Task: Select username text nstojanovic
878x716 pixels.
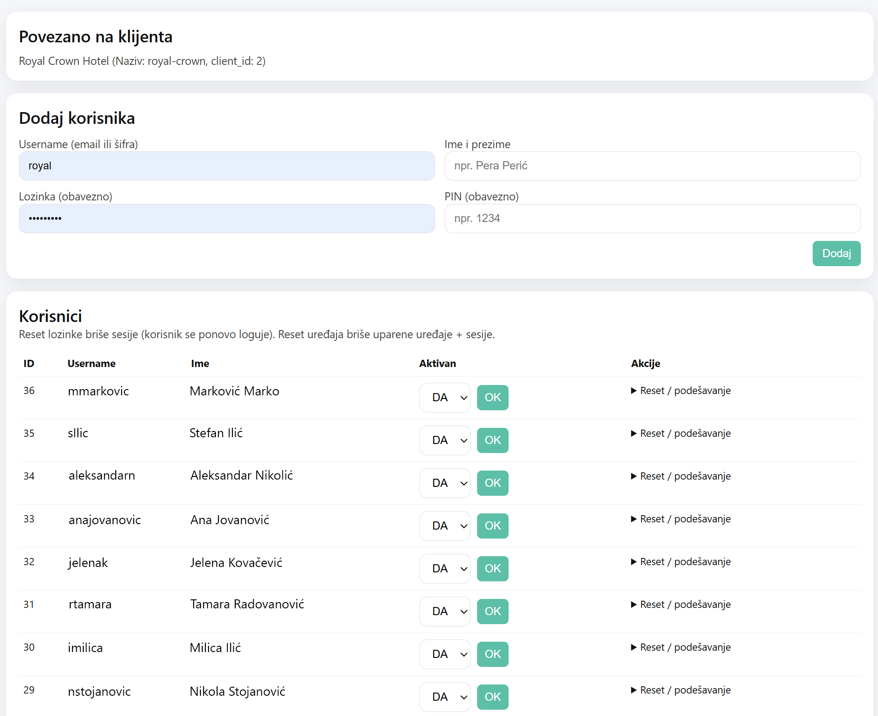Action: tap(99, 692)
